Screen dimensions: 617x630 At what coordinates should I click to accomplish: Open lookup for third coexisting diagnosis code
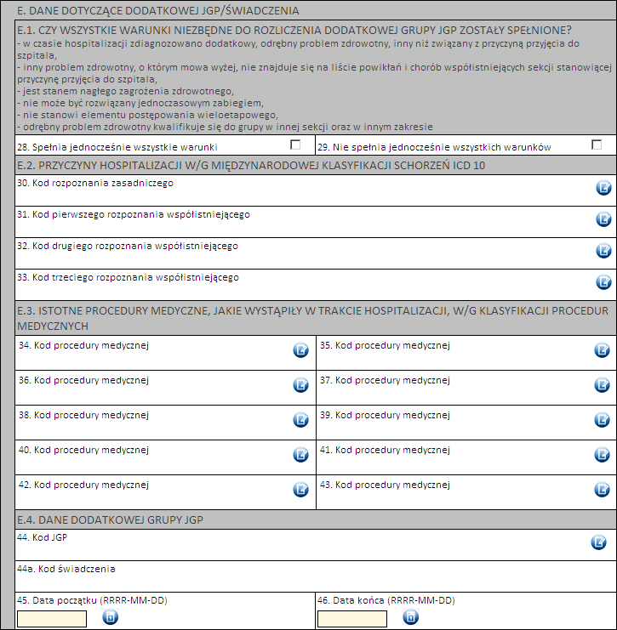click(x=603, y=281)
